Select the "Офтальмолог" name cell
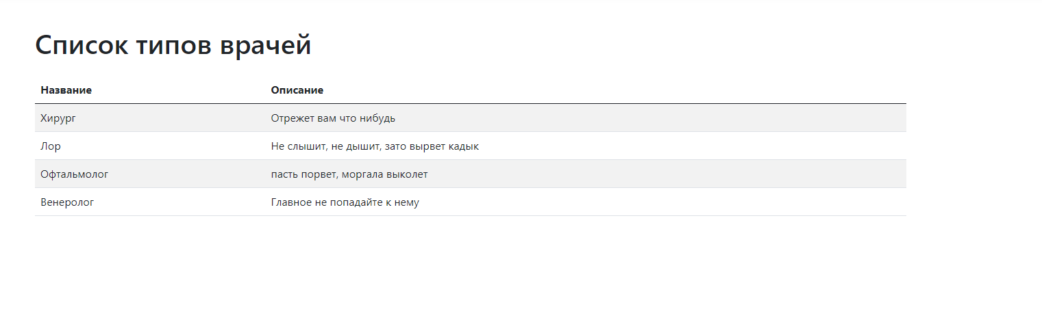This screenshot has width=1042, height=324. point(74,174)
